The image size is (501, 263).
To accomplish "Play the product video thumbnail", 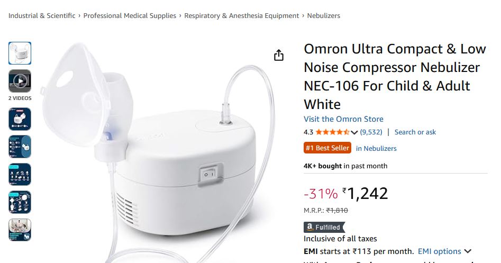I will coord(20,81).
